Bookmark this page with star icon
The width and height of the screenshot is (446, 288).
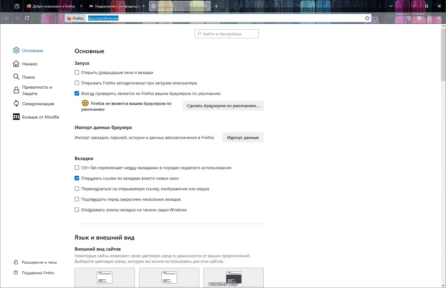tap(367, 18)
